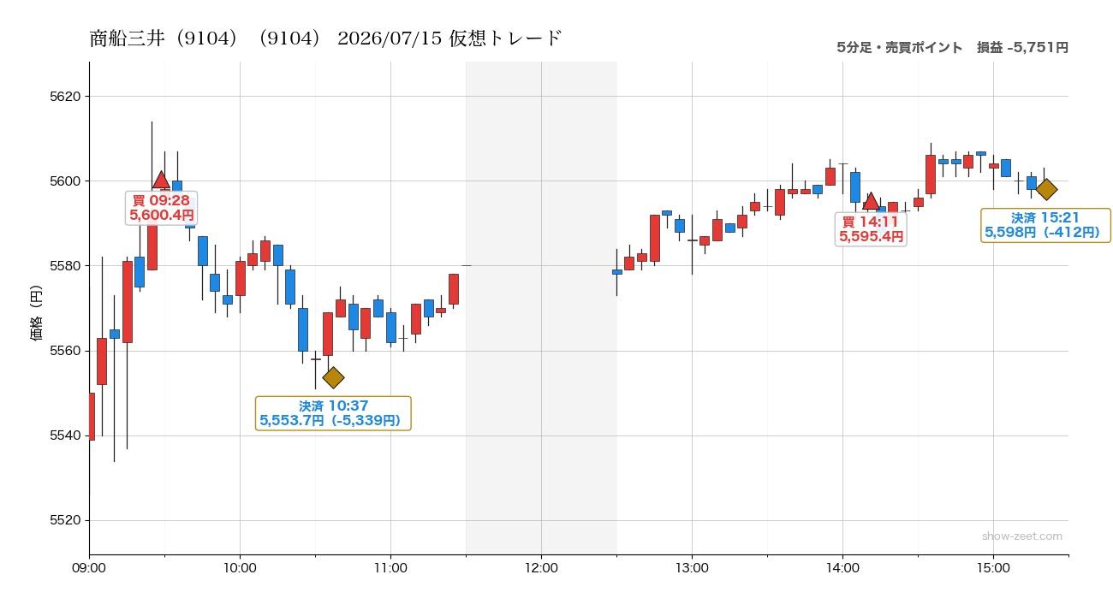Click the gray lunch-break shaded region
This screenshot has height=616, width=1113.
[x=541, y=308]
